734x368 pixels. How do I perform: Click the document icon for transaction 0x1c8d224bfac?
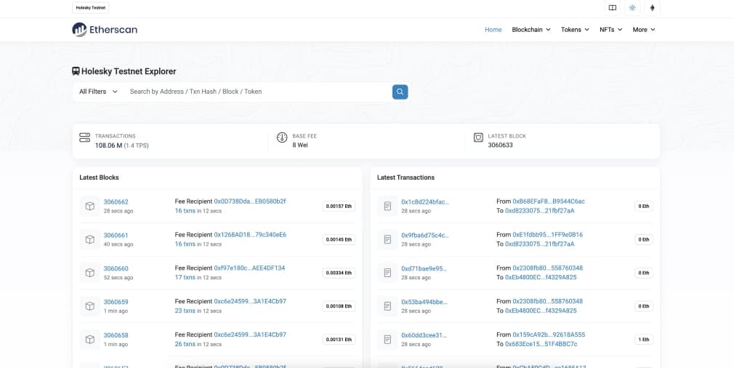tap(387, 207)
